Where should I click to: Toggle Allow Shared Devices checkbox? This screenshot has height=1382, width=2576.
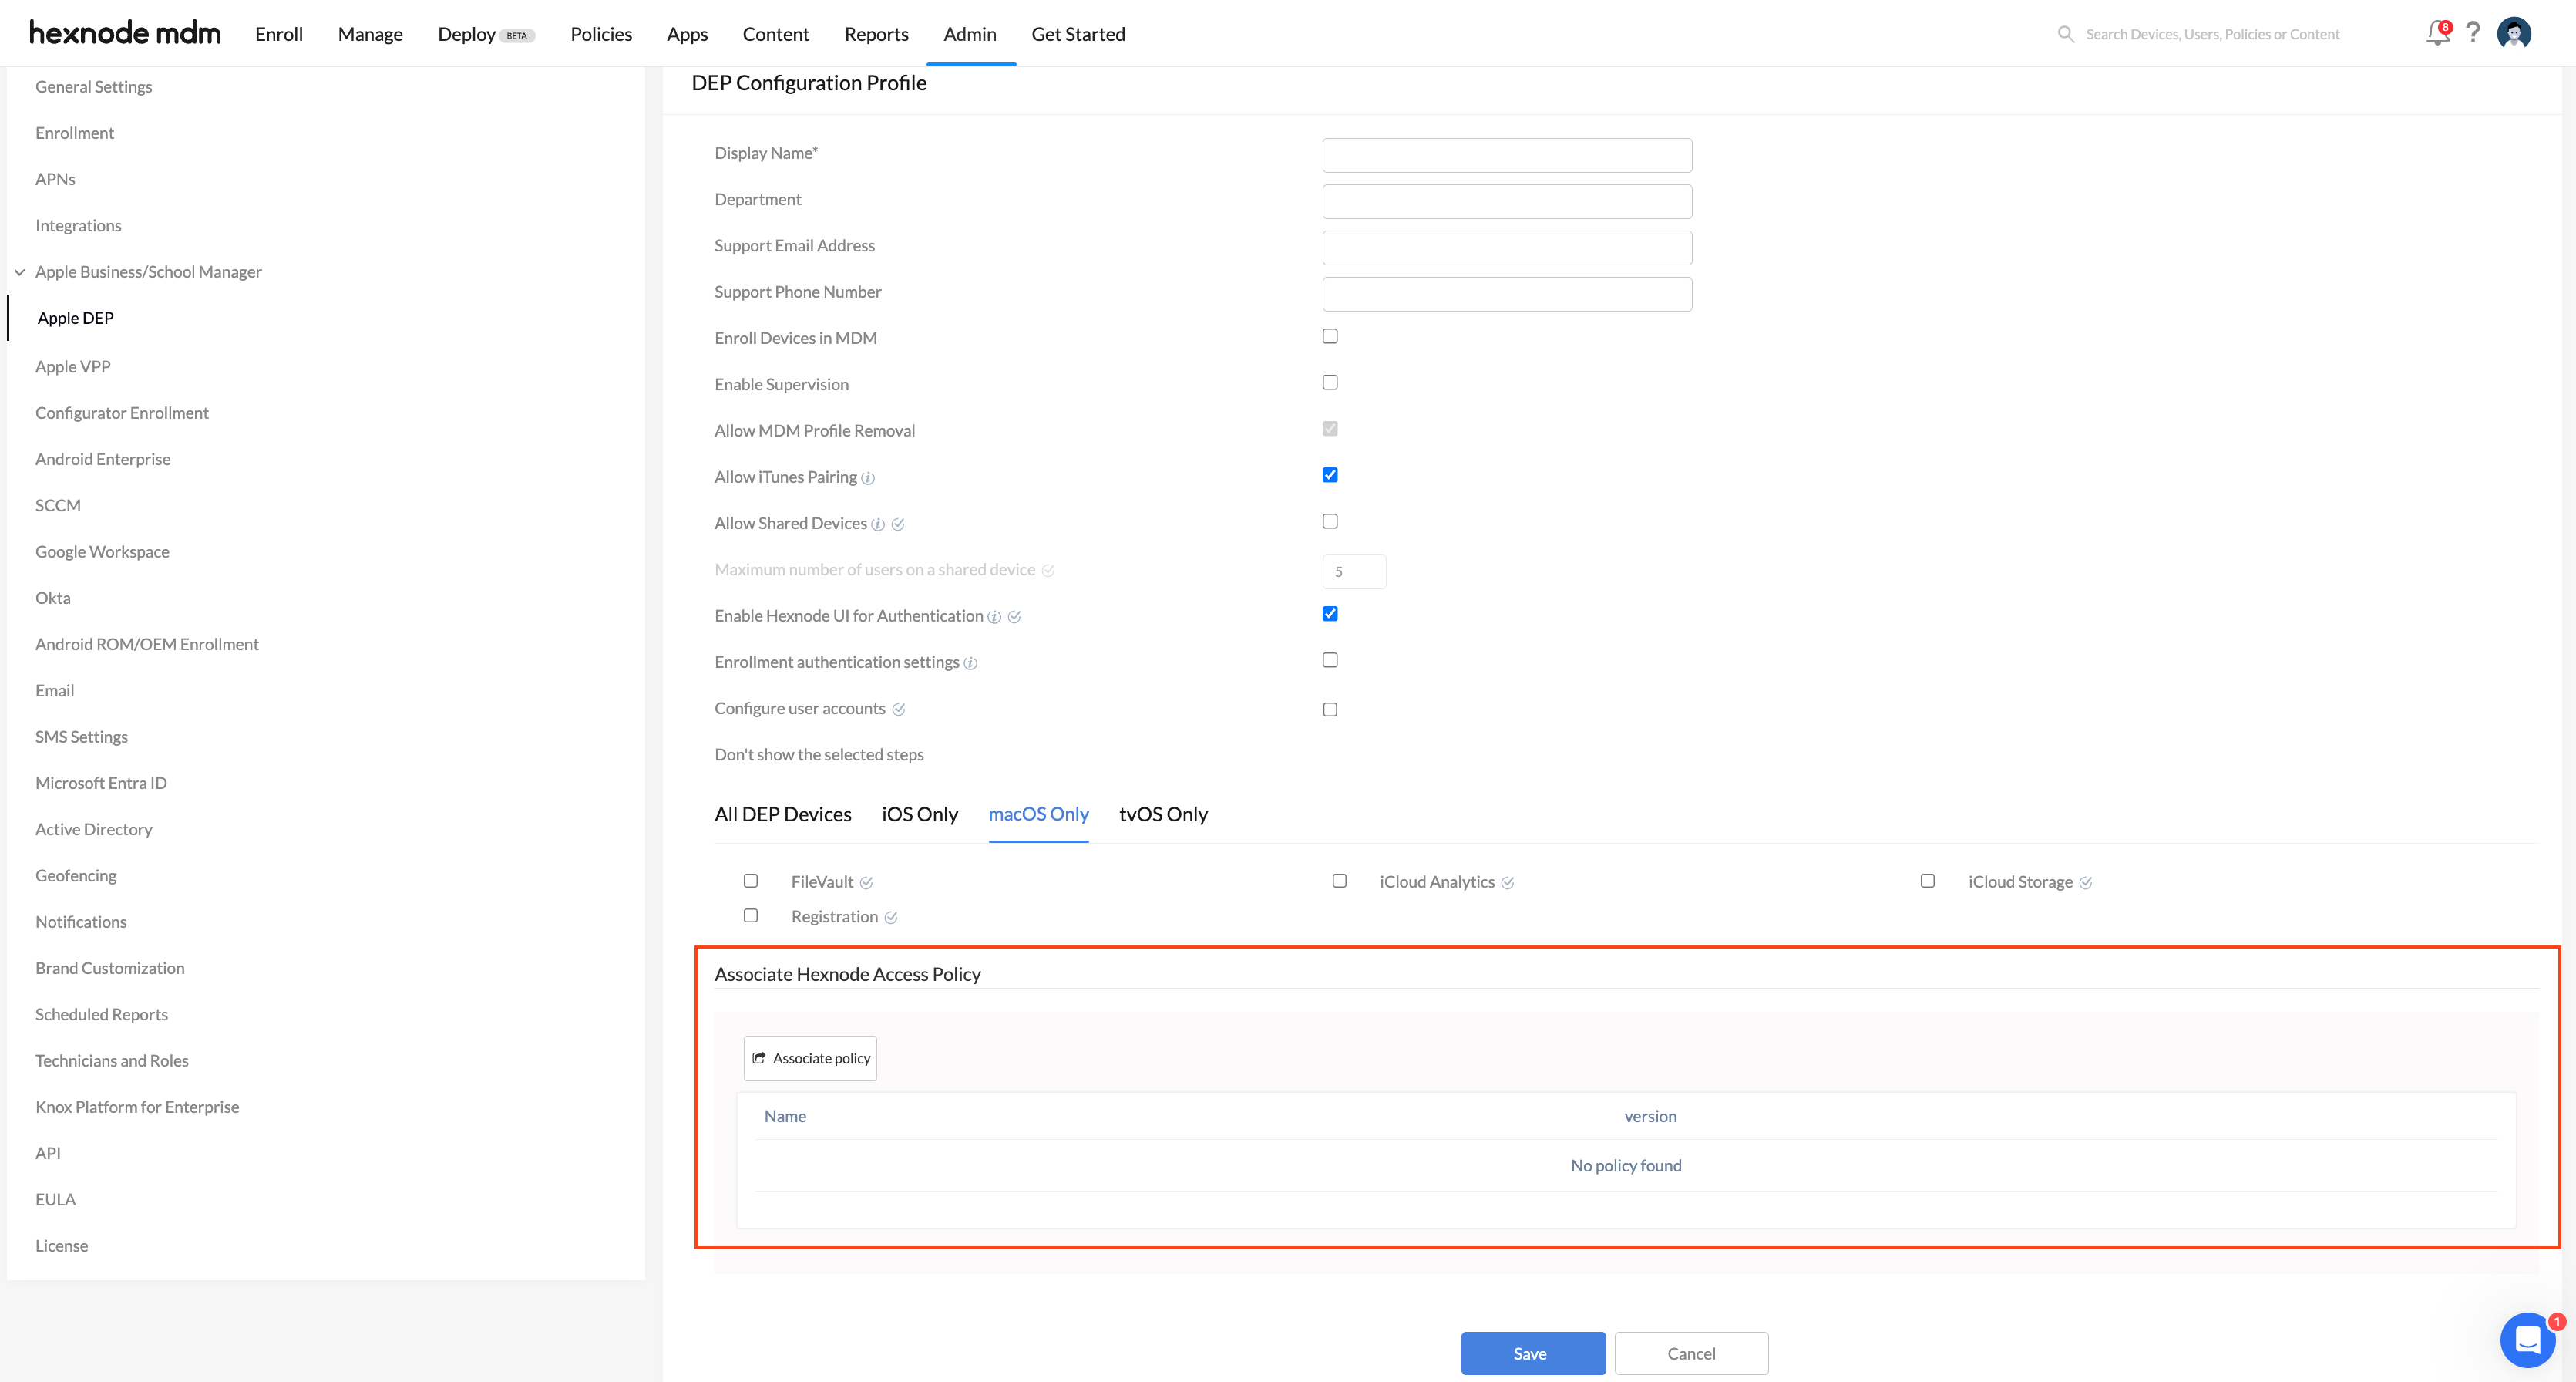(1330, 521)
